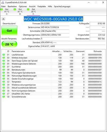Click status circle of Notwendige Rekalibrierungen row

point(4,76)
